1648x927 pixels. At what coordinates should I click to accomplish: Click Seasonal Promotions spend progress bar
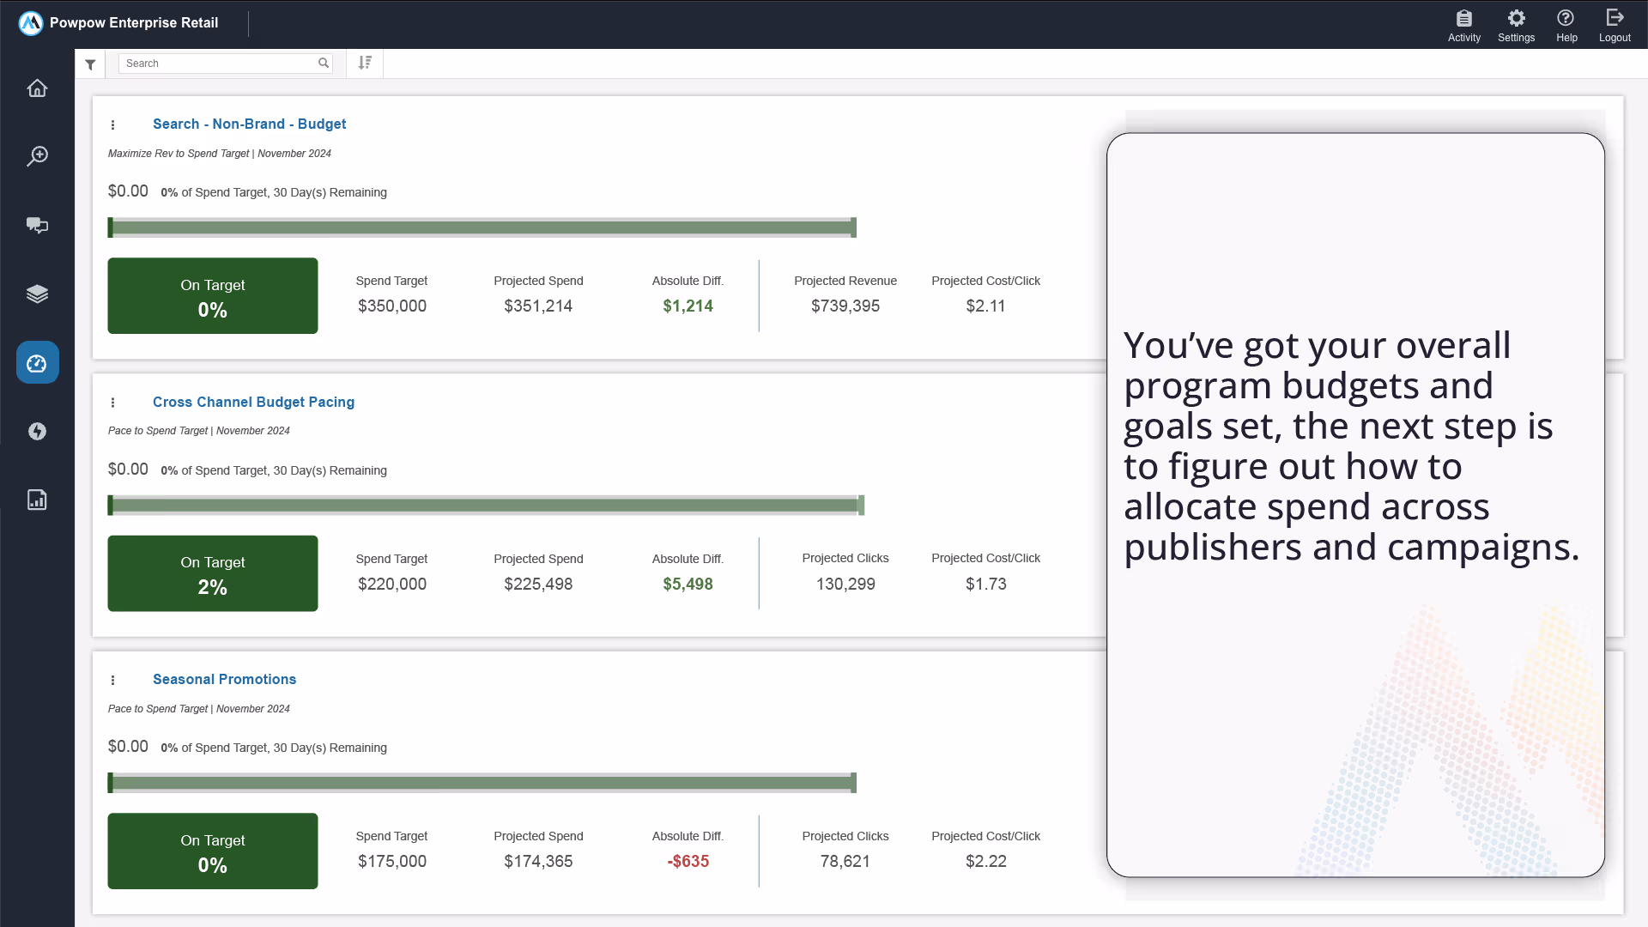(x=482, y=783)
